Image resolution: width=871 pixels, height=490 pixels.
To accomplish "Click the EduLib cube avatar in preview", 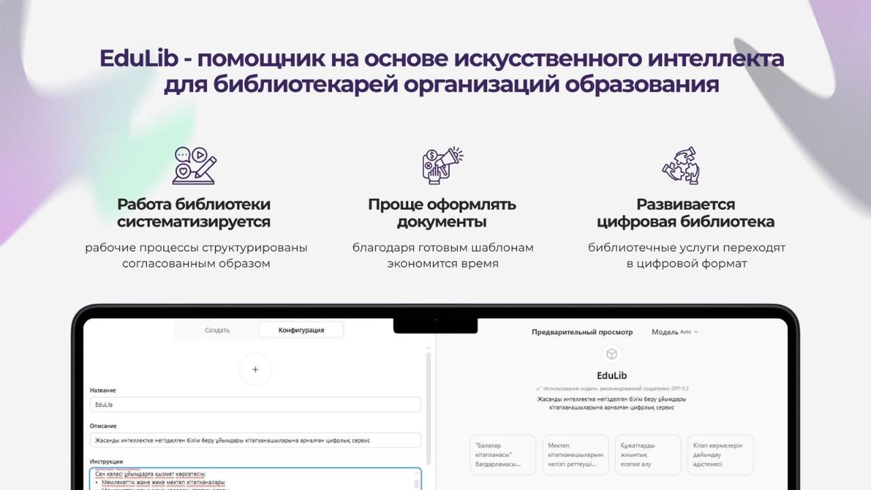I will 611,354.
